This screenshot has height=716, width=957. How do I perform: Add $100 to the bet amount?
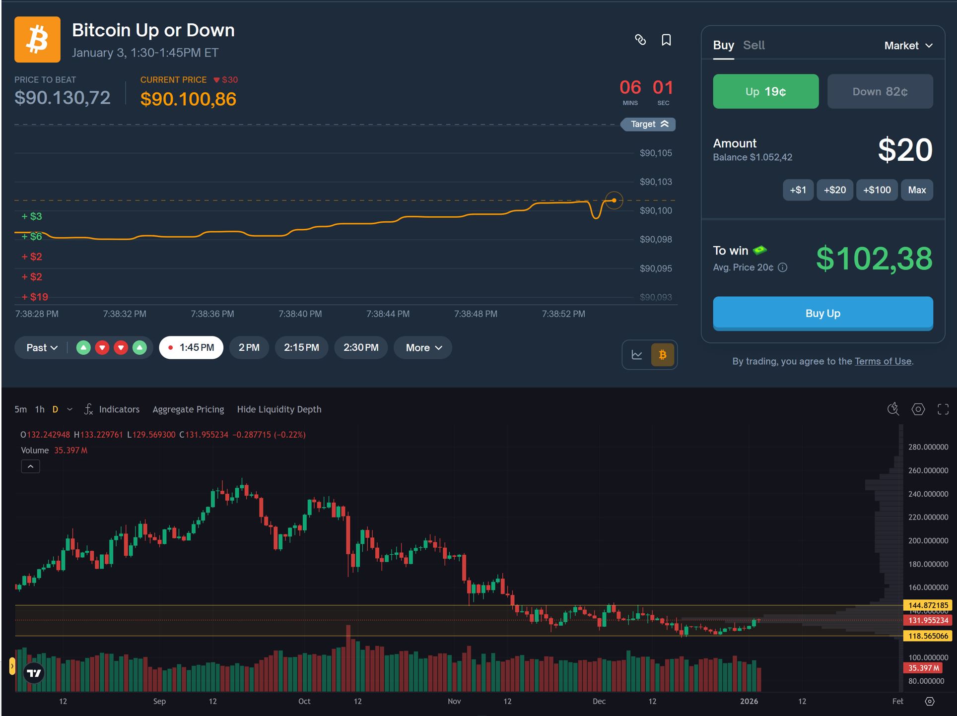click(x=877, y=190)
